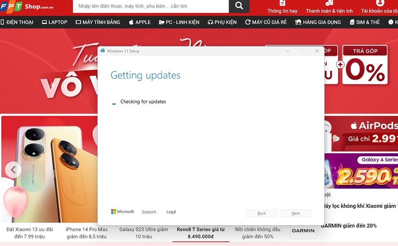The height and width of the screenshot is (246, 398).
Task: Open the MÁY CŨ GIÁ RẺ menu
Action: coord(266,22)
